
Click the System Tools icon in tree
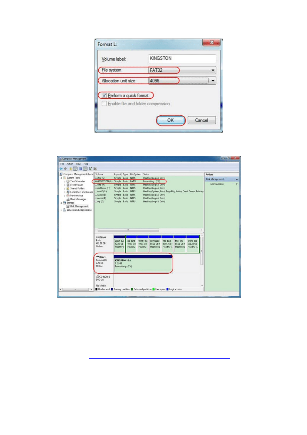[x=65, y=178]
